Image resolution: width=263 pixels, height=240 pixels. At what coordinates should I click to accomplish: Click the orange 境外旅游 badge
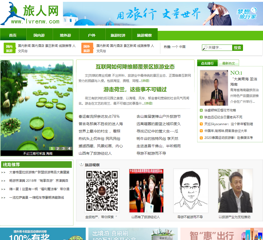coord(87,48)
